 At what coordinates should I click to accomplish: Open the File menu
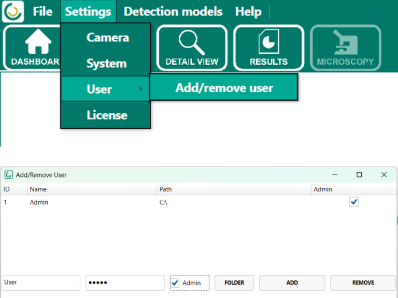point(42,11)
